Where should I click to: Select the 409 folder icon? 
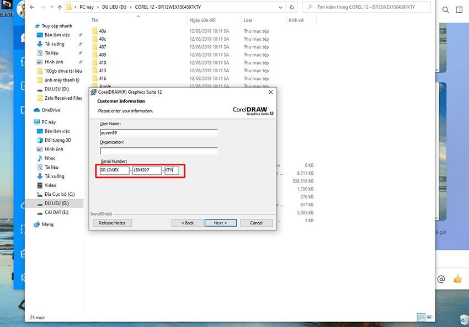point(95,55)
